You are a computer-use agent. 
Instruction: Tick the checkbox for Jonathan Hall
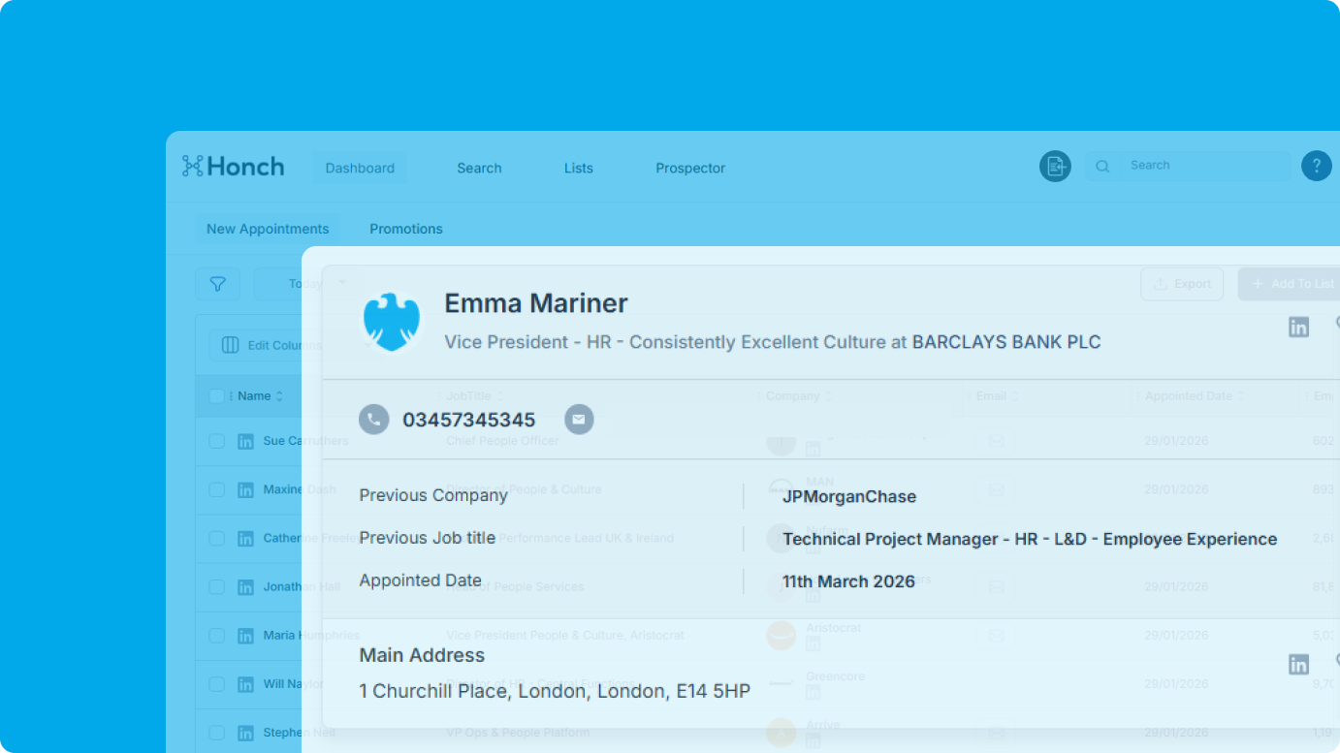point(216,587)
